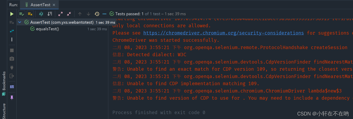Image resolution: width=353 pixels, height=119 pixels.
Task: Collapse the AssertTest tree node chevron
Action: [20, 22]
